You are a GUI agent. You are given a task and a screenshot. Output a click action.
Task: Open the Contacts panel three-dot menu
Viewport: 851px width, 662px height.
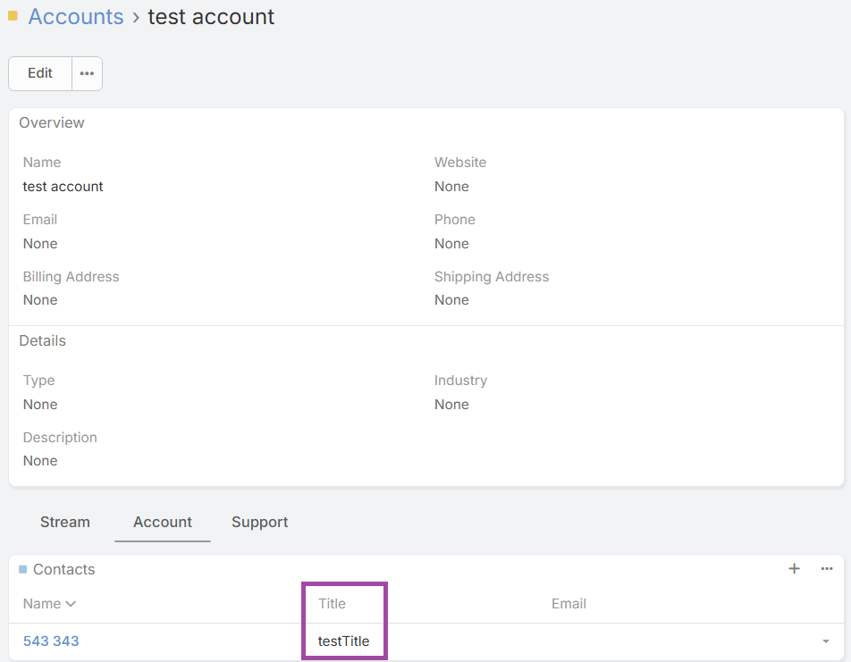[827, 569]
